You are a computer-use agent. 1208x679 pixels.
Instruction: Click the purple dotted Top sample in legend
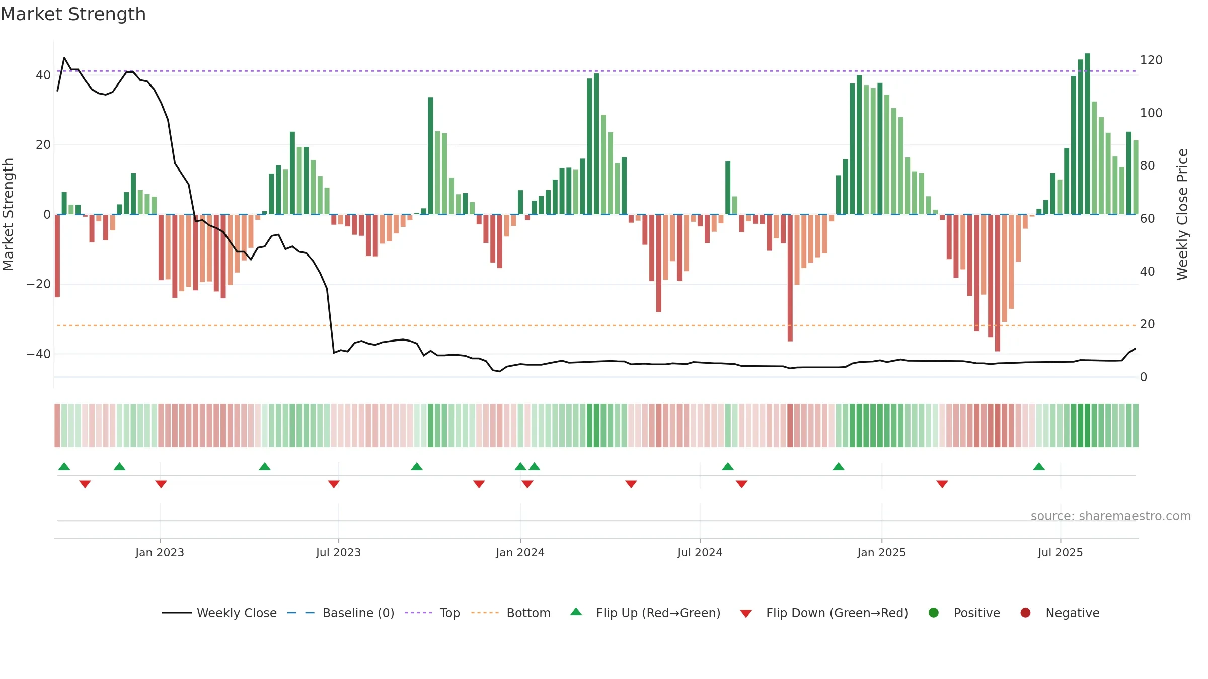(418, 613)
